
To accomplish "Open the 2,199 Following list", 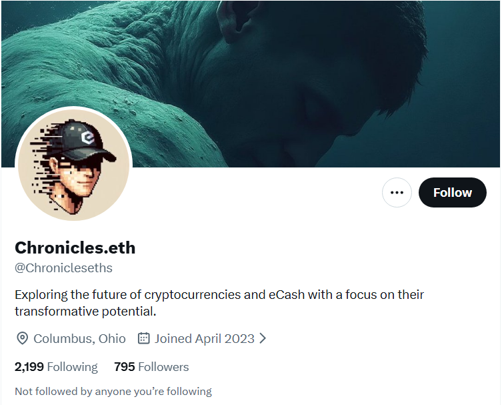I will point(56,367).
